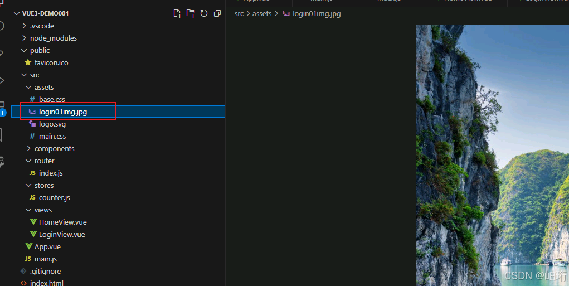569x286 pixels.
Task: Click the image icon beside login01img.jpg in tree
Action: pyautogui.click(x=32, y=112)
